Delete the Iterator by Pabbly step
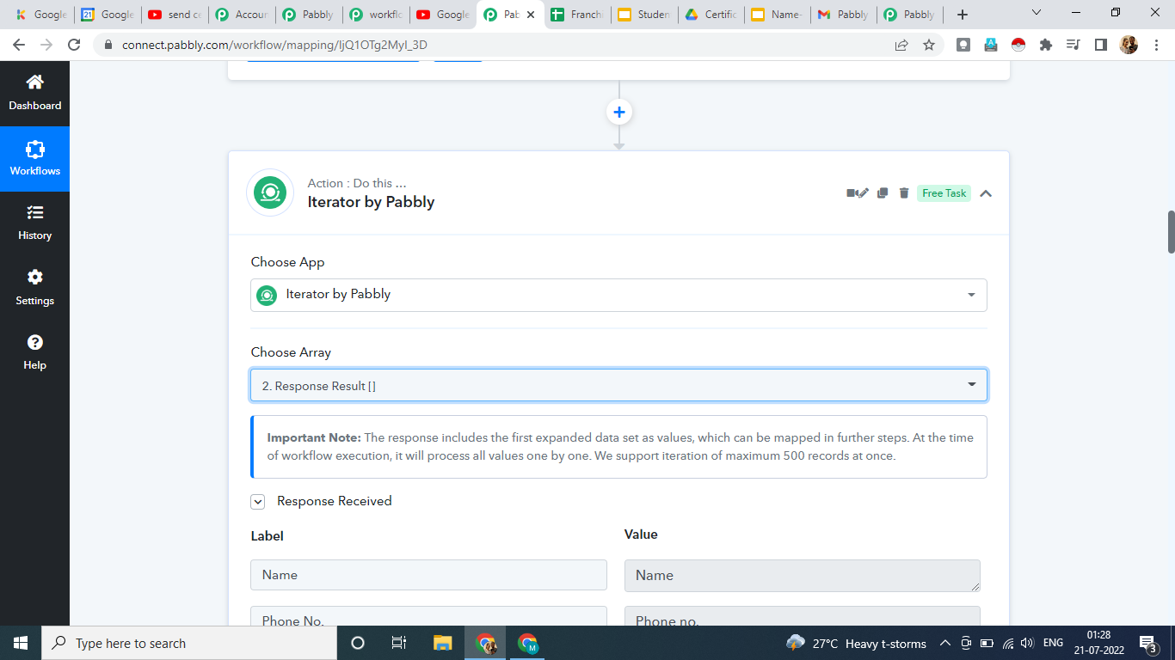The image size is (1175, 660). (x=904, y=193)
